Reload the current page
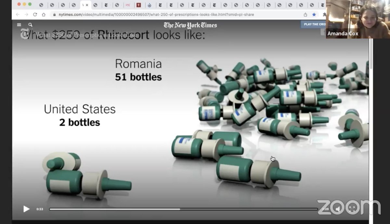The image size is (390, 224). (35, 15)
